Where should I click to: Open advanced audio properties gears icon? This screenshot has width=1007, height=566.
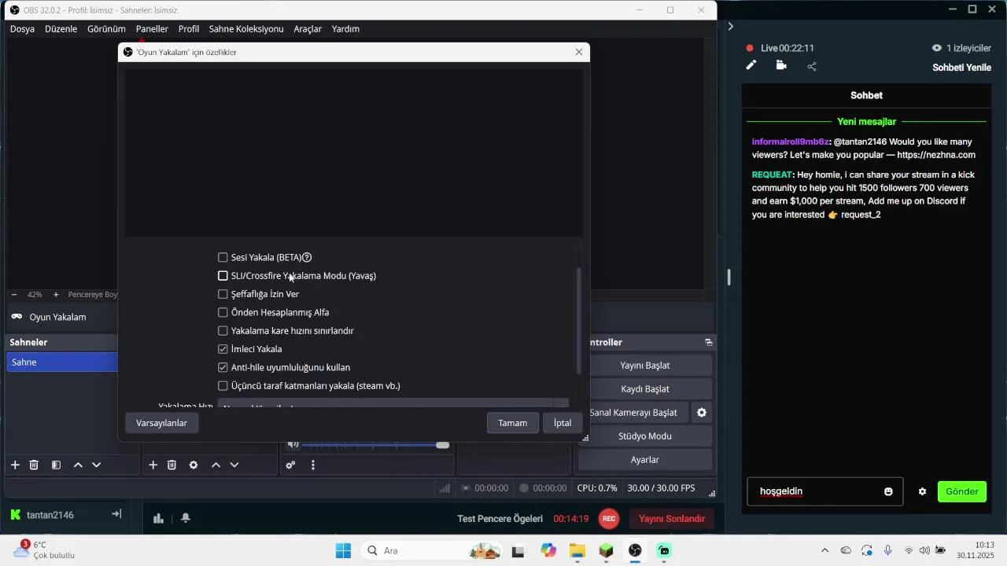290,465
